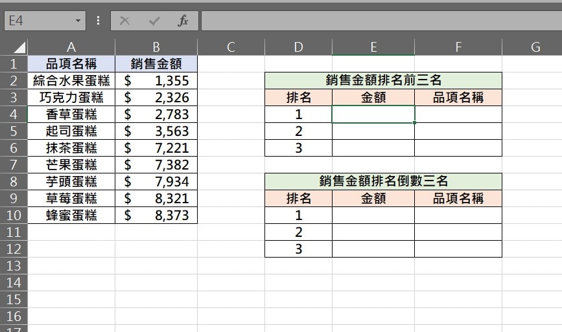
Task: Click rank 2 cell in top-three table
Action: [x=299, y=131]
